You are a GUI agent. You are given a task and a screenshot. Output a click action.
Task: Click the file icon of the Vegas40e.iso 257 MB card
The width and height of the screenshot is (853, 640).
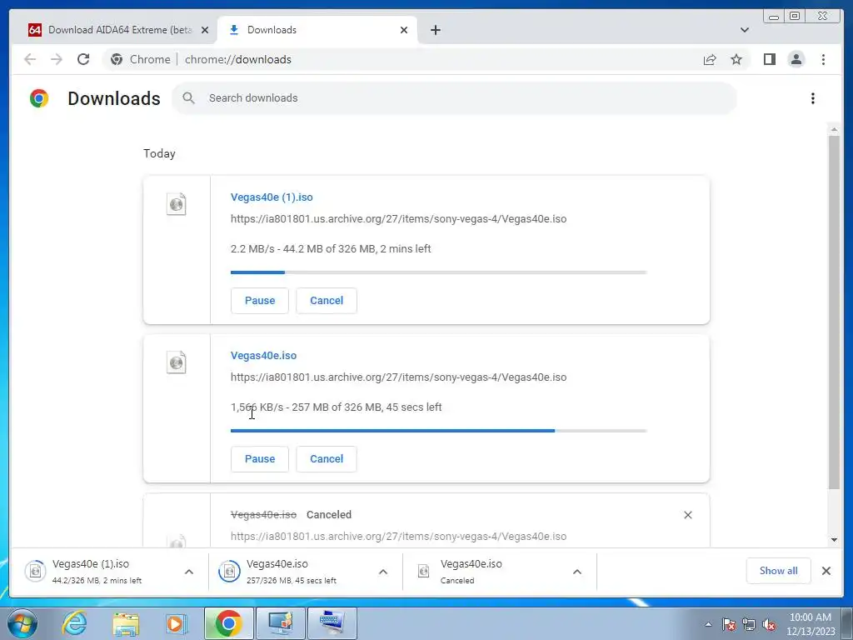point(177,362)
